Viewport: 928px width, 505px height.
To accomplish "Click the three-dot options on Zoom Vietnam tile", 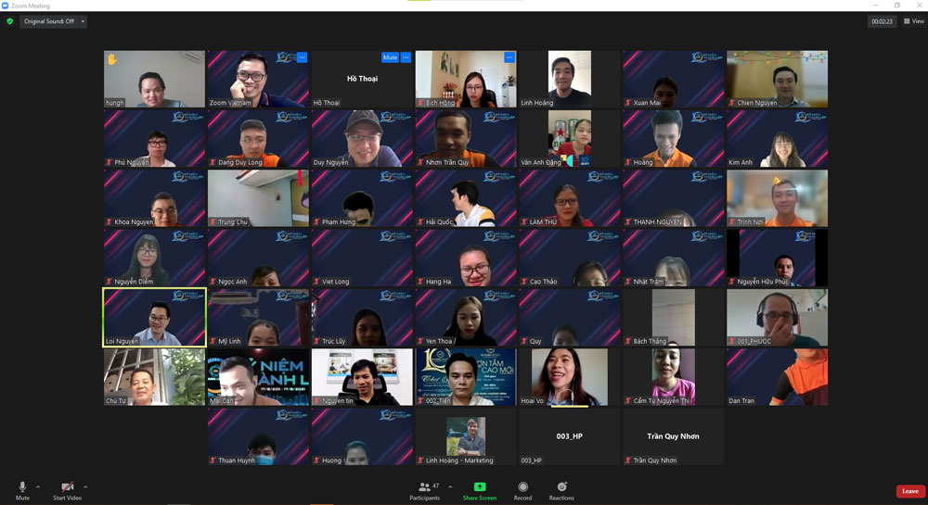I will 302,57.
